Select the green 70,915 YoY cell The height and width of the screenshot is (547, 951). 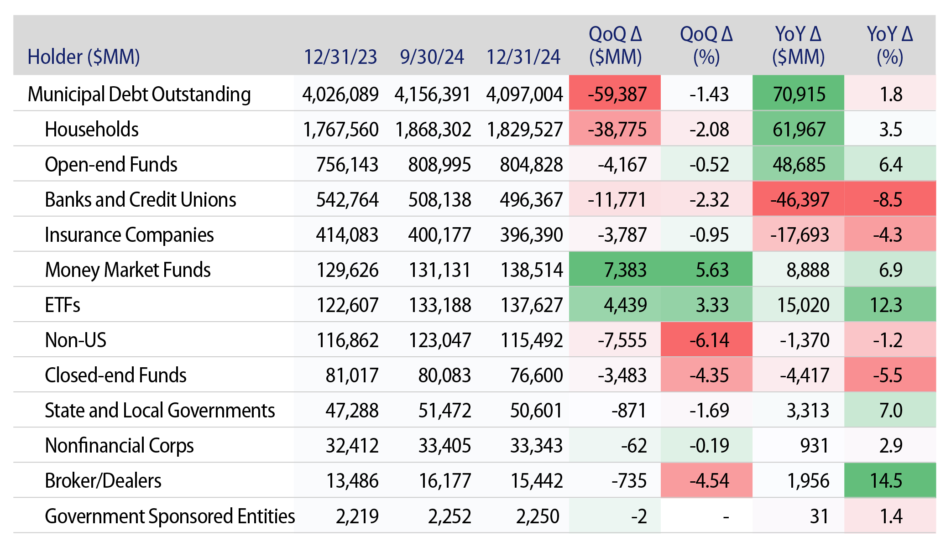tap(799, 94)
